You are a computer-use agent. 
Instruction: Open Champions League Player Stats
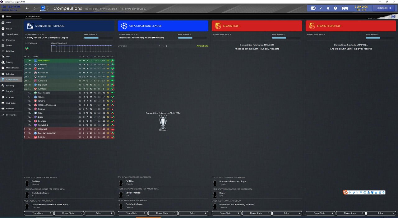click(x=163, y=213)
